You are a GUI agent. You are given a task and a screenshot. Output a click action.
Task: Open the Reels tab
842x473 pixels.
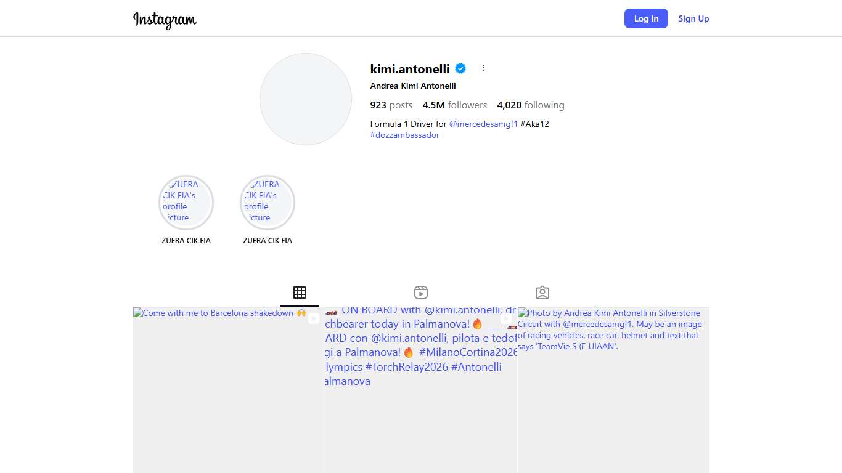[421, 293]
